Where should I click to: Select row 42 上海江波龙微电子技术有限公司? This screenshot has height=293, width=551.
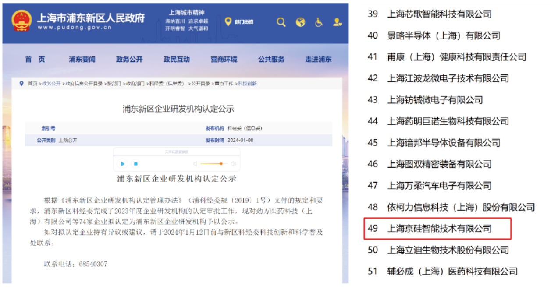[438, 78]
